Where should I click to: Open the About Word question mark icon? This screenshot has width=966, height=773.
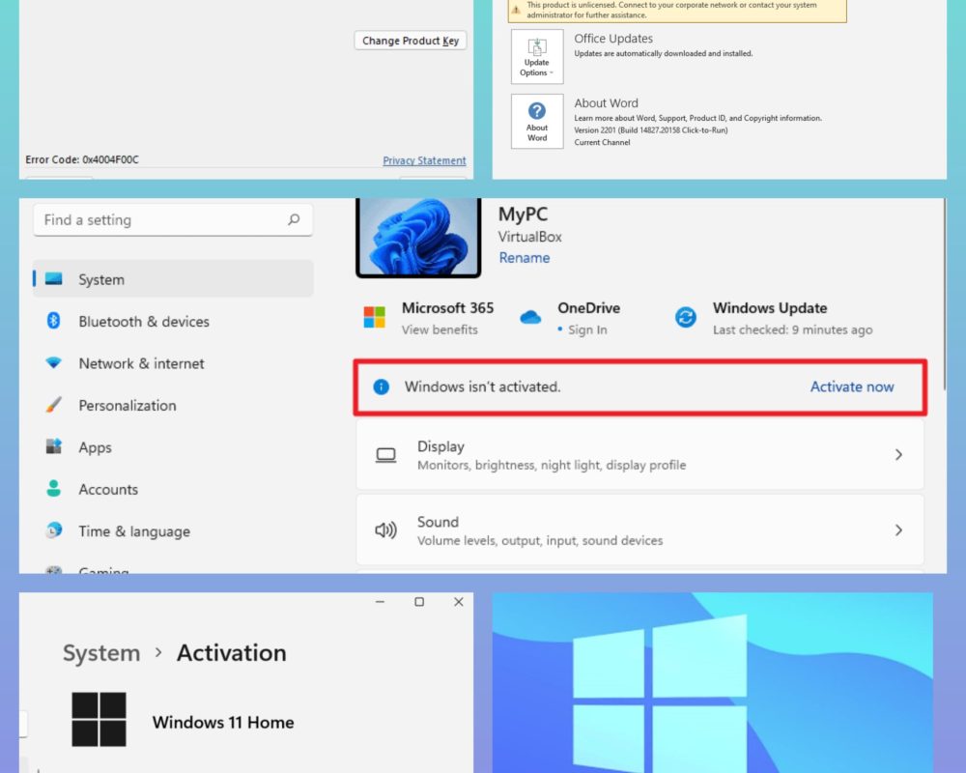[536, 111]
